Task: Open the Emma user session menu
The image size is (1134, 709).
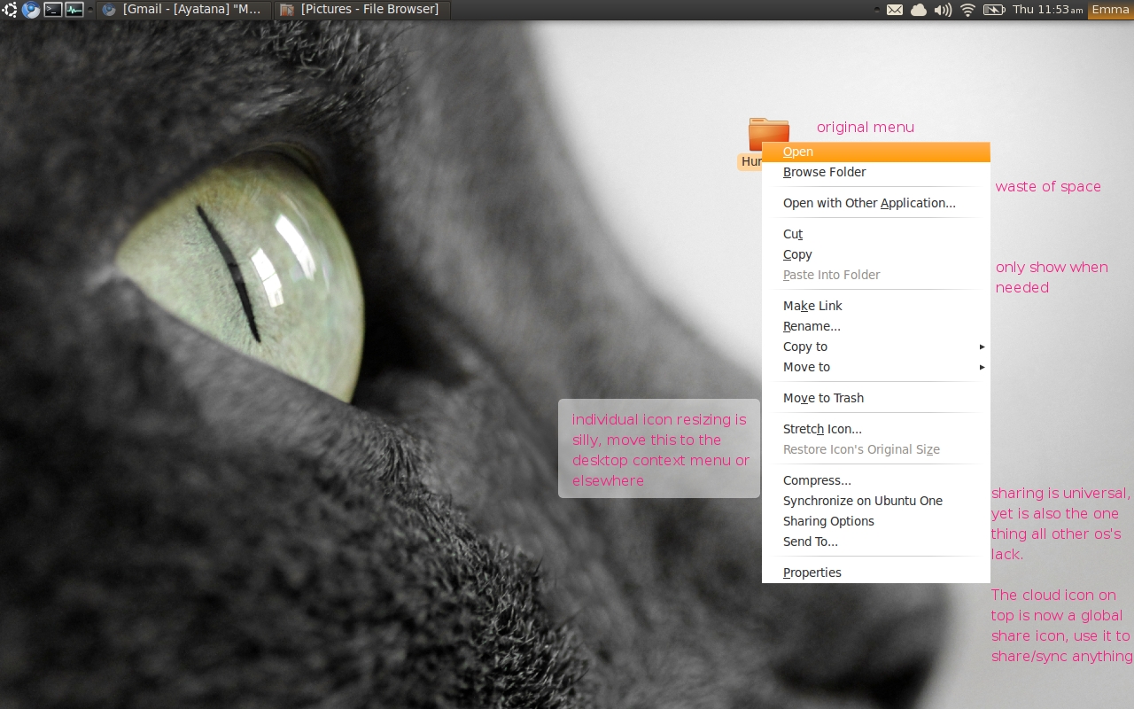Action: click(x=1110, y=10)
